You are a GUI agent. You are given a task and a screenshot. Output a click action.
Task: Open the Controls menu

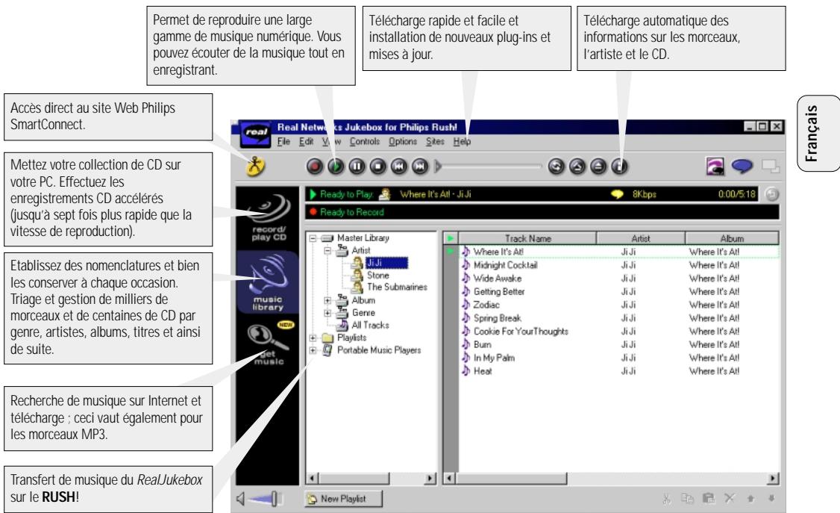click(x=364, y=142)
